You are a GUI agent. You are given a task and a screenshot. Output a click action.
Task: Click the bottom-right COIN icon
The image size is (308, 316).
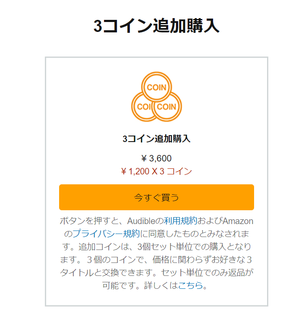click(167, 107)
